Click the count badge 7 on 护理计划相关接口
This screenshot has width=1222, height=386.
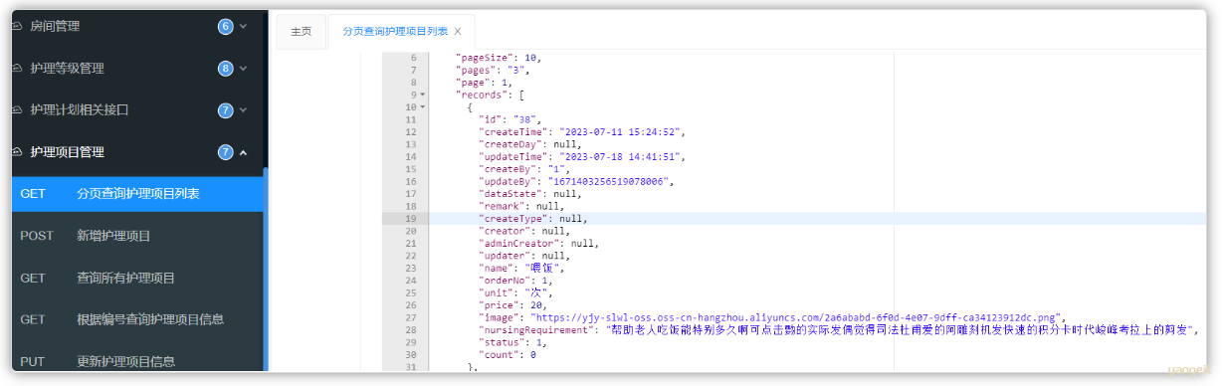point(225,109)
